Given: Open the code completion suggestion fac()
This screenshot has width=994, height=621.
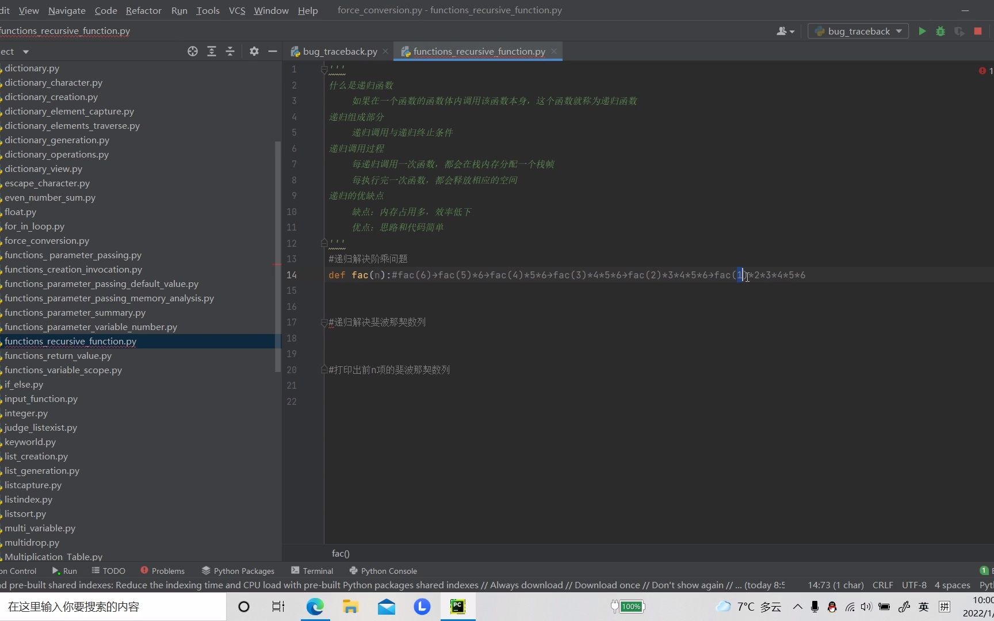Looking at the screenshot, I should tap(341, 553).
